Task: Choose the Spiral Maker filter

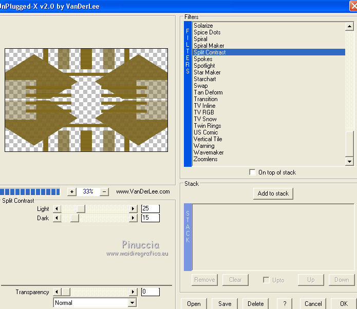Action: point(209,46)
